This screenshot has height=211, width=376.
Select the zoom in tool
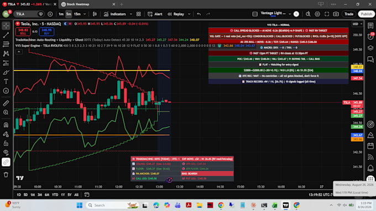coord(6,112)
